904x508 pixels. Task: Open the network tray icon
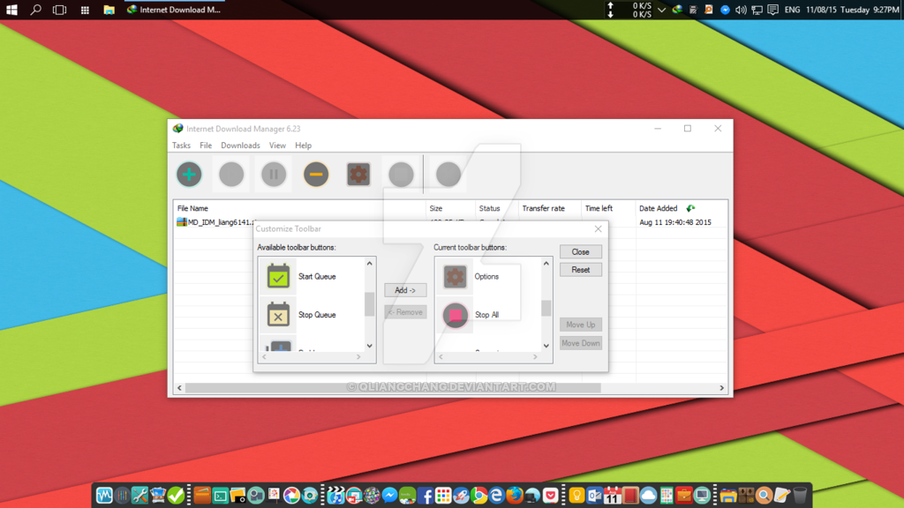(757, 10)
